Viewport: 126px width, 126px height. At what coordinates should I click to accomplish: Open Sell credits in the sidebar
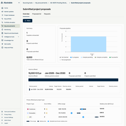pos(8,44)
